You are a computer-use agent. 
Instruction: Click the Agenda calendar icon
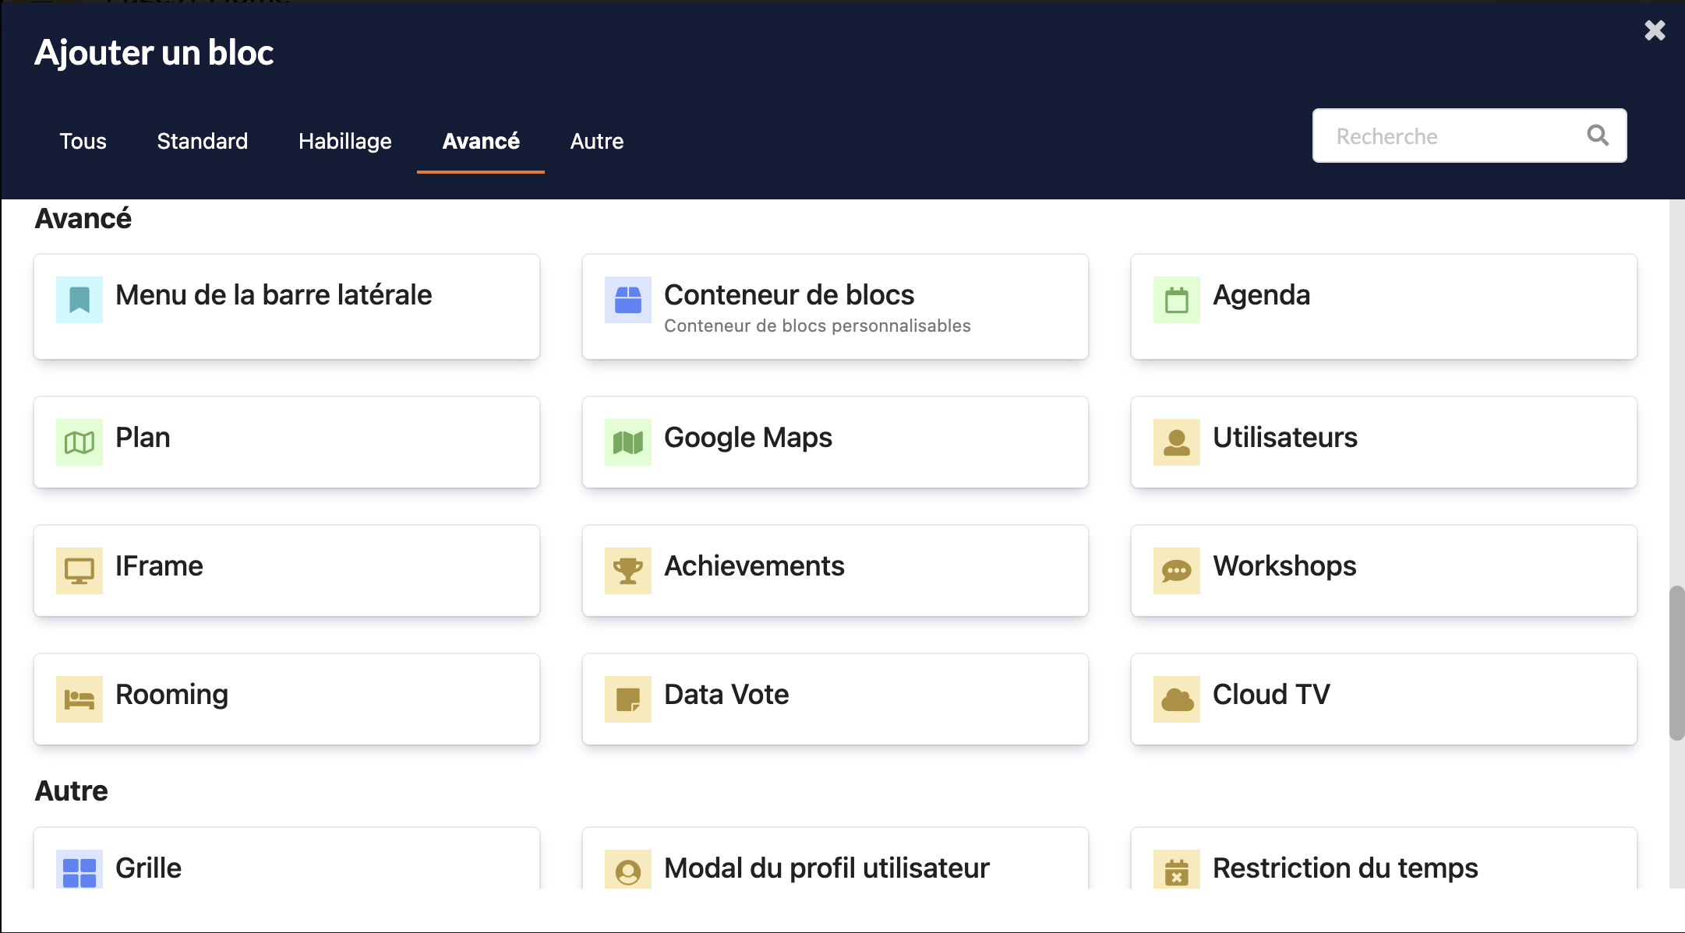point(1177,300)
